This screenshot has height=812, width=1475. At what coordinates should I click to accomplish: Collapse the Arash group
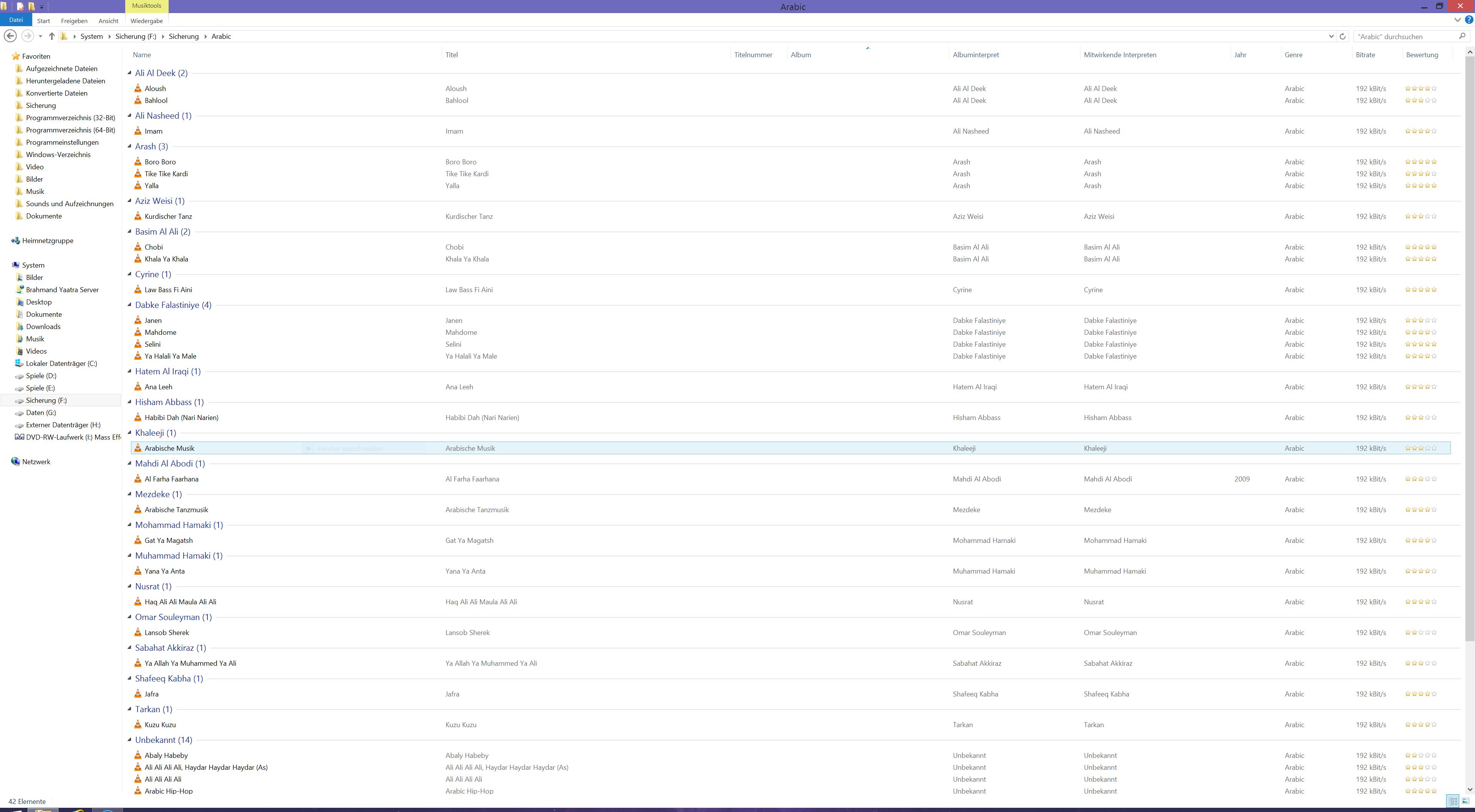point(129,146)
